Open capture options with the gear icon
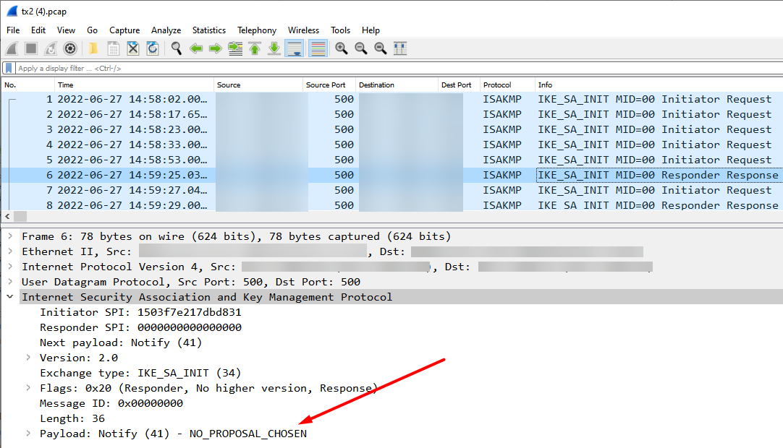This screenshot has height=448, width=783. tap(69, 48)
